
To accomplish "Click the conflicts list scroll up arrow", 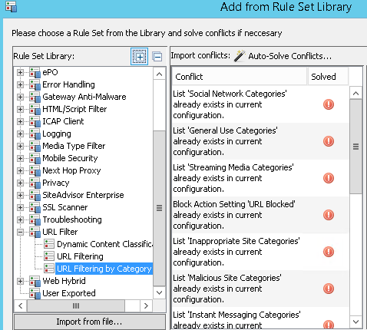I will click(x=355, y=94).
